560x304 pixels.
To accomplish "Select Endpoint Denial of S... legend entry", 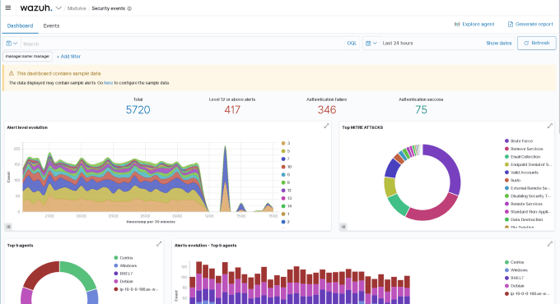I will (528, 164).
